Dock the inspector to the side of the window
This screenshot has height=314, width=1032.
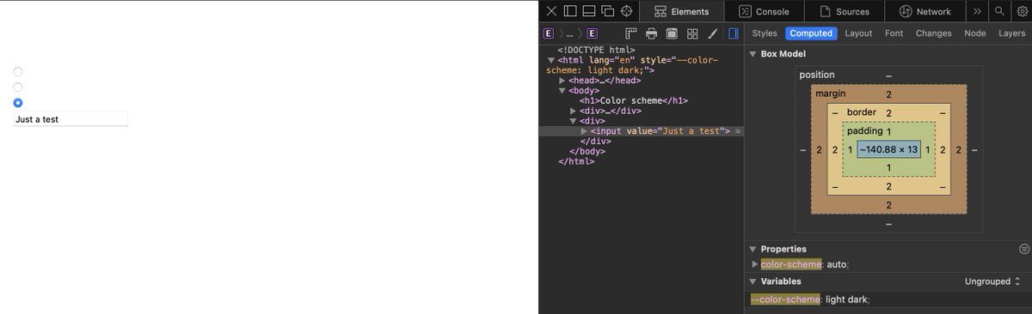(570, 11)
